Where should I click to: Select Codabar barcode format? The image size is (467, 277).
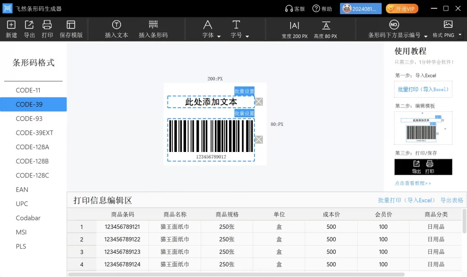pyautogui.click(x=33, y=218)
